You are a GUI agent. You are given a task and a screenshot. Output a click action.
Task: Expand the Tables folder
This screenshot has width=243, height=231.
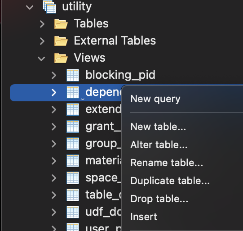pos(42,24)
